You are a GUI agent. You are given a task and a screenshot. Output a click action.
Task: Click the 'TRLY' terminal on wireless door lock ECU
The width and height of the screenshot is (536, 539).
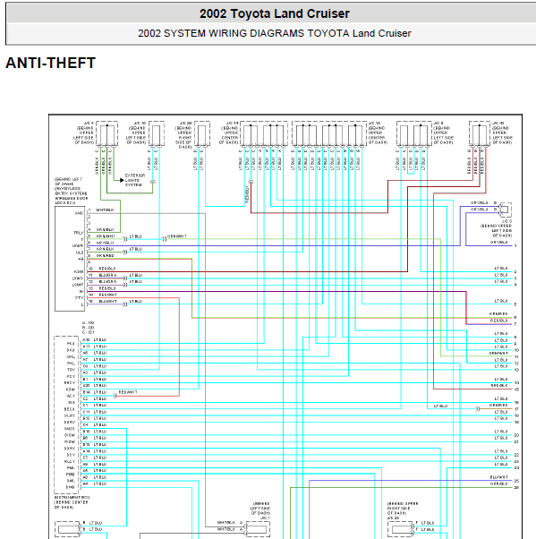(x=78, y=233)
